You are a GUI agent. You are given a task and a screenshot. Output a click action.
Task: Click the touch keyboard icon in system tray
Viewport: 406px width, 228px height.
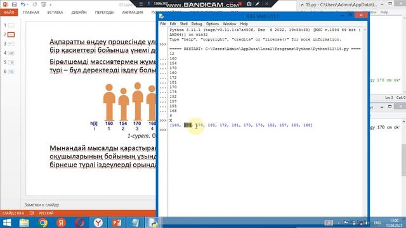click(x=329, y=222)
